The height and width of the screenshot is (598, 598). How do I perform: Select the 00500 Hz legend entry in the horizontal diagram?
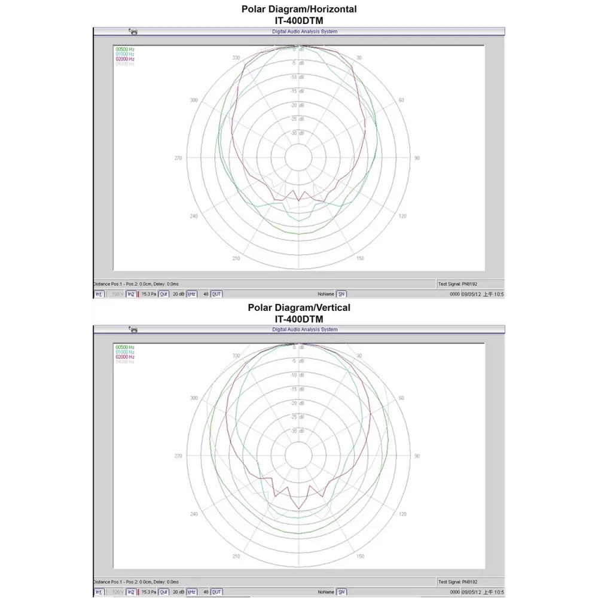coord(125,50)
